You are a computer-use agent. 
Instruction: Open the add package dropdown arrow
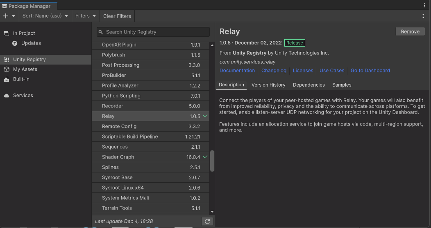[x=14, y=16]
